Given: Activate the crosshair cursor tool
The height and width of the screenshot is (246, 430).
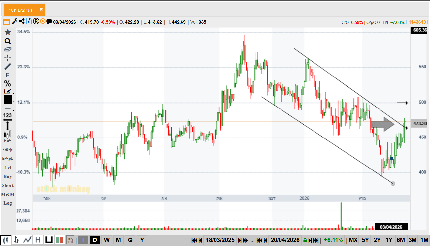Looking at the screenshot, I should click(x=7, y=58).
